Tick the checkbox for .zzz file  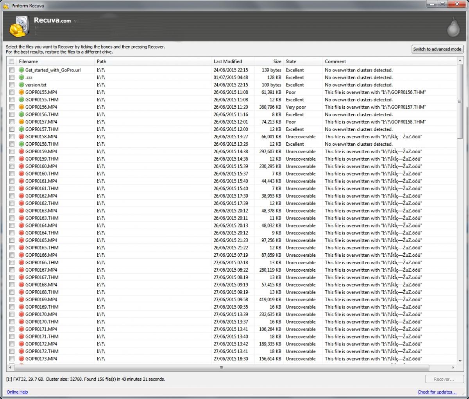pyautogui.click(x=12, y=77)
